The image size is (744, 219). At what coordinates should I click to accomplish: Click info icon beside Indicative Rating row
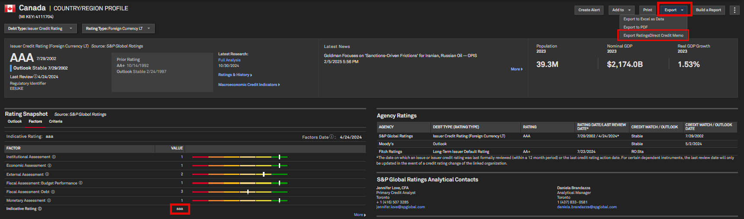point(40,209)
